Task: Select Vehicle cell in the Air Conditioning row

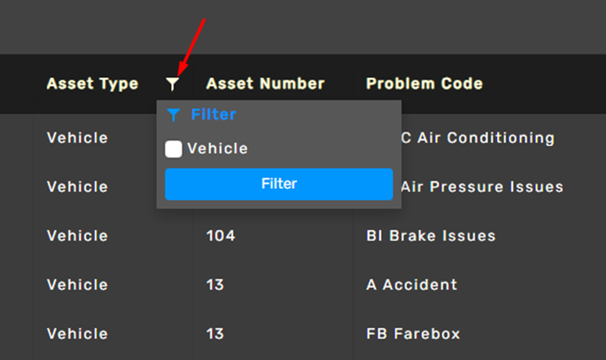Action: tap(77, 138)
